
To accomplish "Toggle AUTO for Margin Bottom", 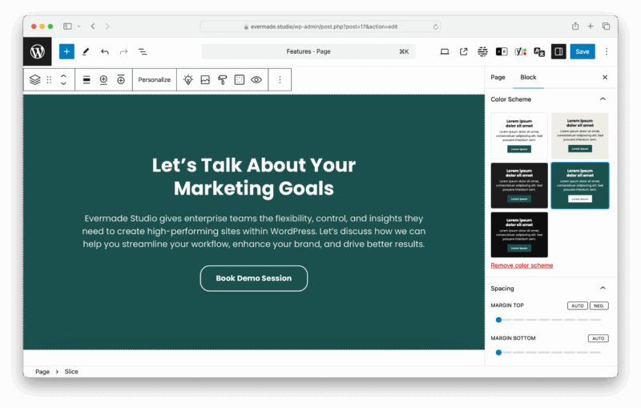I will click(x=598, y=338).
